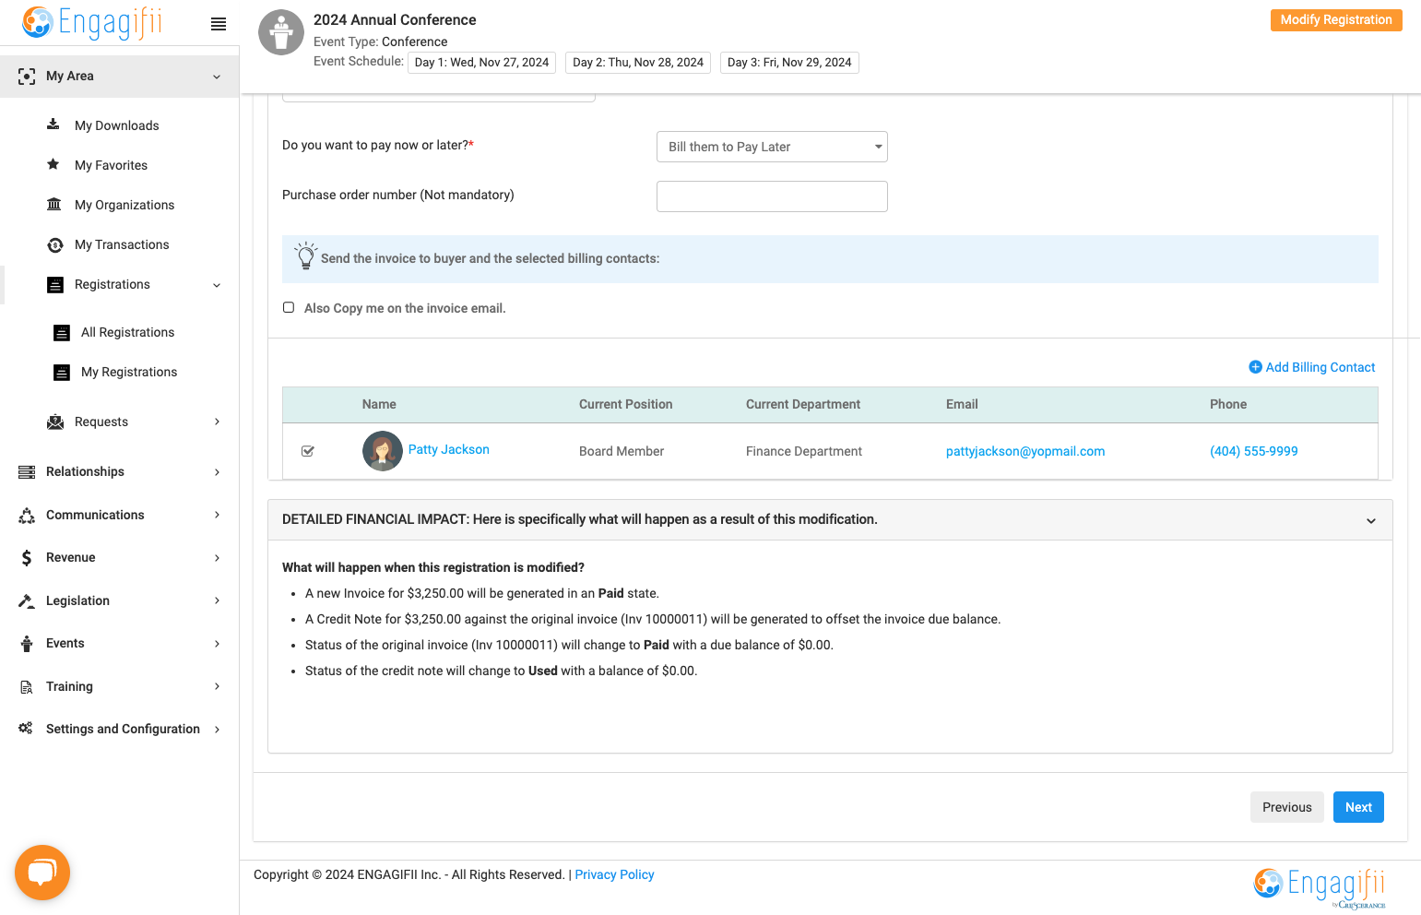Click the Add Billing Contact link
Image resolution: width=1421 pixels, height=915 pixels.
1311,367
